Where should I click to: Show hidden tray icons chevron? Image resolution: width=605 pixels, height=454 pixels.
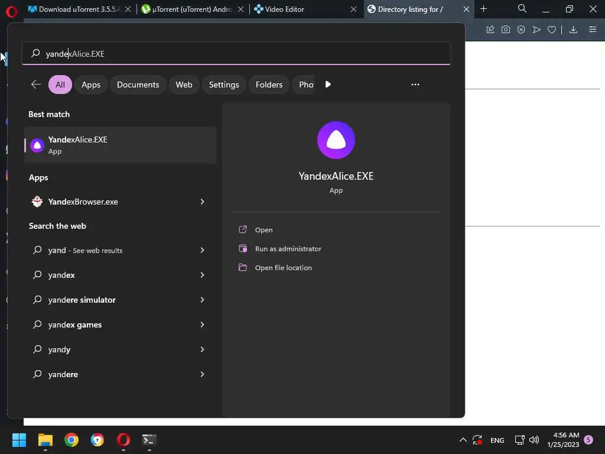click(x=463, y=440)
